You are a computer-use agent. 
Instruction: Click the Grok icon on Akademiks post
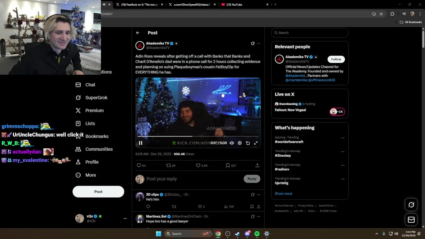(253, 43)
